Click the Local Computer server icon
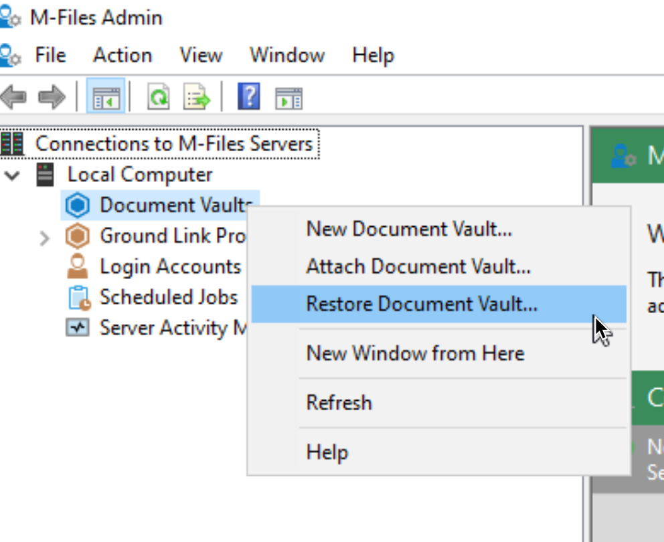The width and height of the screenshot is (664, 542). 45,175
